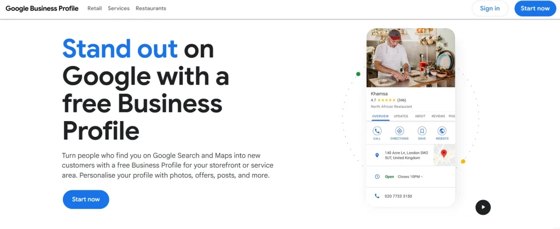Viewport: 560px width, 229px height.
Task: Switch to the Overview tab
Action: coord(380,116)
